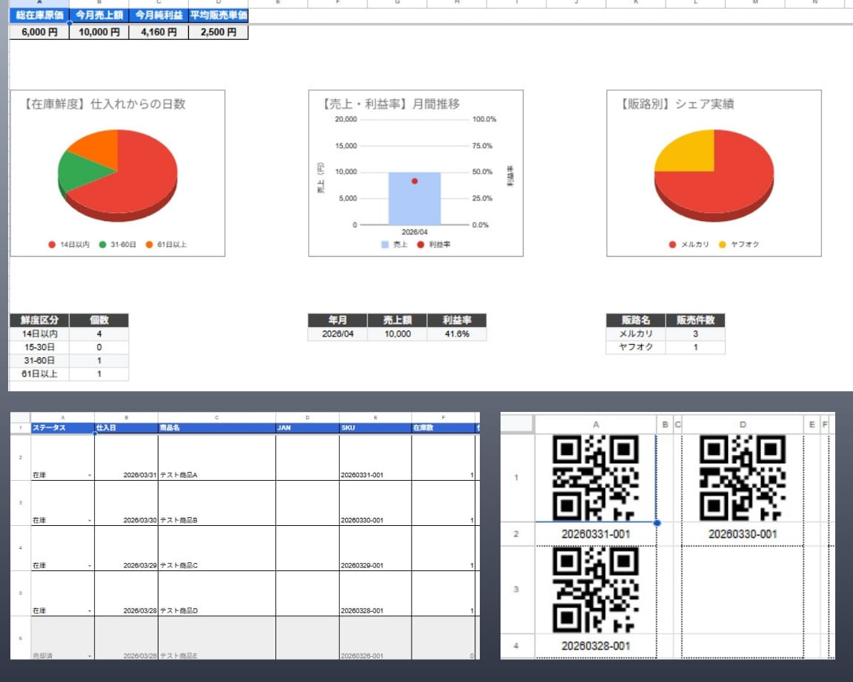Image resolution: width=853 pixels, height=682 pixels.
Task: Open status dropdown for テスト商品A row
Action: (90, 476)
